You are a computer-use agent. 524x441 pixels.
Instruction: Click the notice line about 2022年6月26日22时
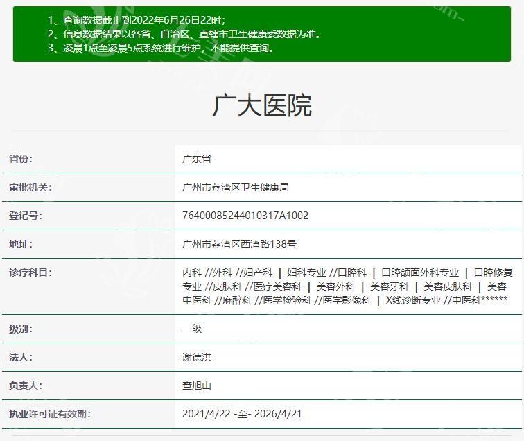(x=137, y=20)
